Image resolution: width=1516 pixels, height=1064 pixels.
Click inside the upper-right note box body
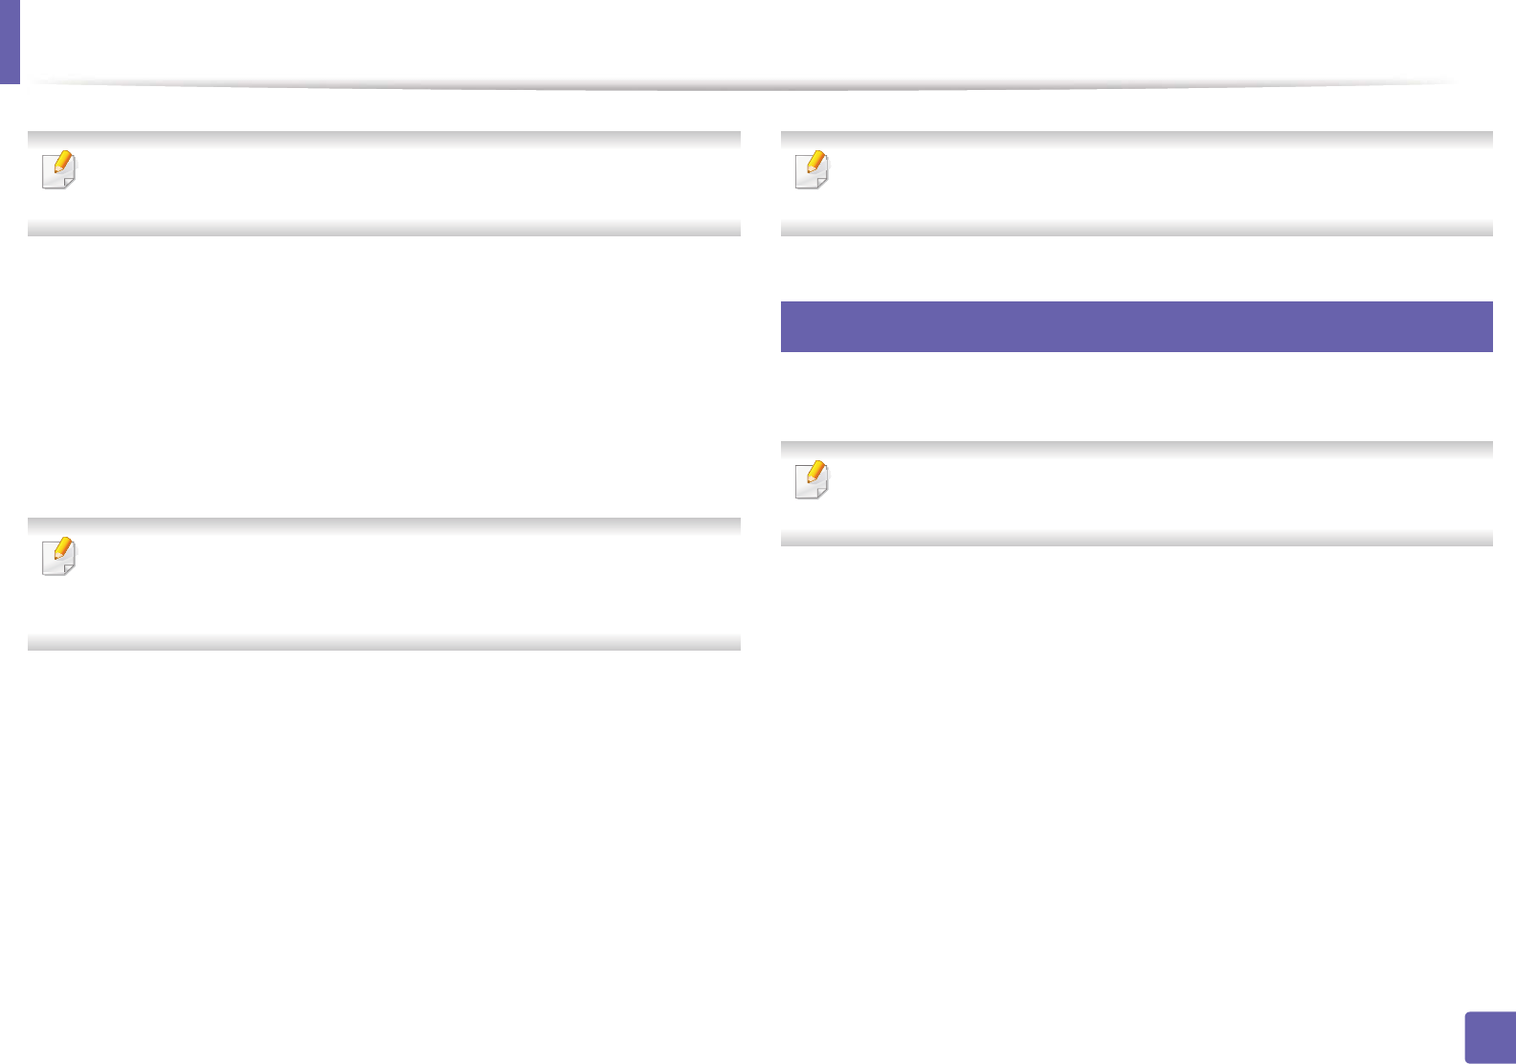pos(1148,184)
